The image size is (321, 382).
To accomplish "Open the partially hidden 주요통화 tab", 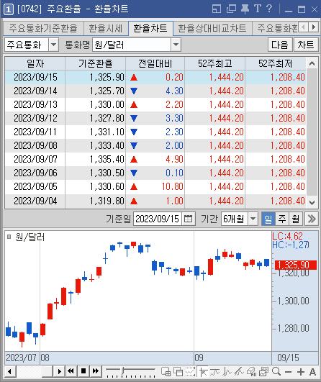I will 277,29.
